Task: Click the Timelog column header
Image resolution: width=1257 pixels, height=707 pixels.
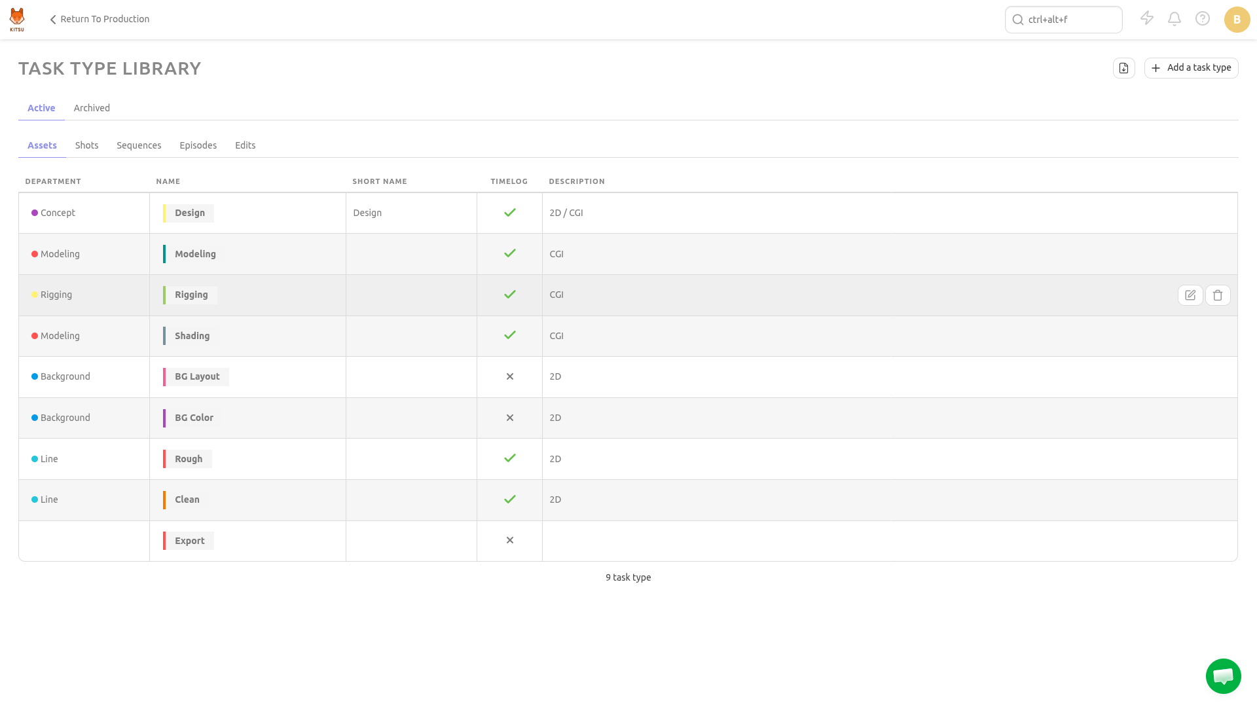Action: click(509, 181)
